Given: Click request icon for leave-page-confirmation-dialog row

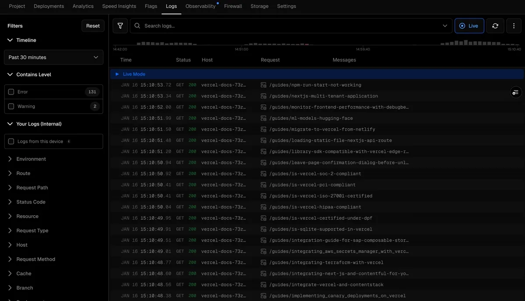Looking at the screenshot, I should click(263, 162).
